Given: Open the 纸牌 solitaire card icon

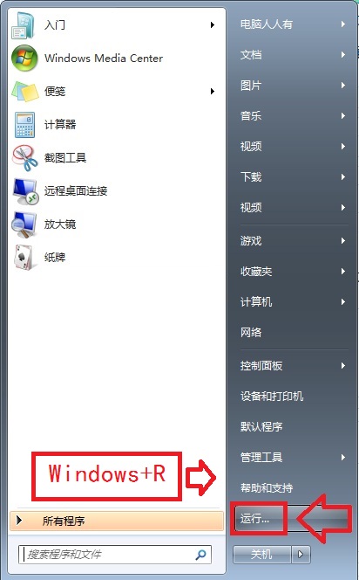Looking at the screenshot, I should tap(25, 258).
